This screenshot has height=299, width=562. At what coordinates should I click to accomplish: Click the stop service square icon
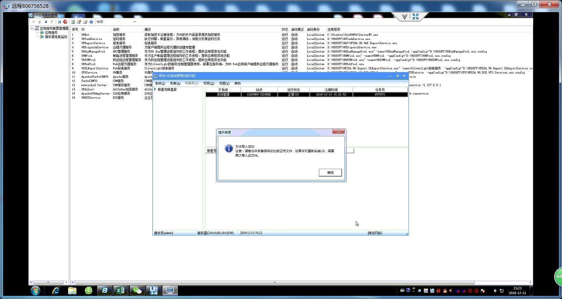(x=46, y=22)
